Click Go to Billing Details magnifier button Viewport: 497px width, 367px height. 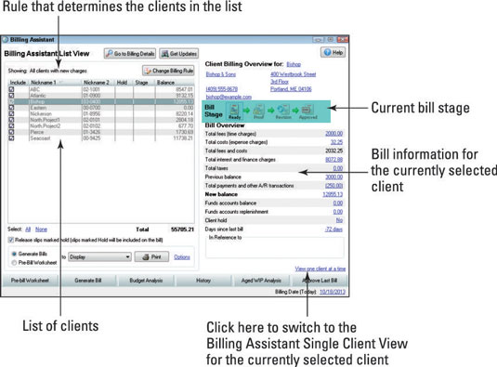(x=130, y=54)
